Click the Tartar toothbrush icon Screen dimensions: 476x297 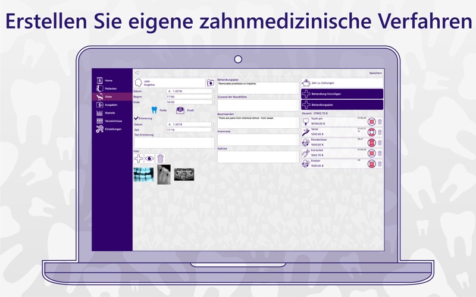pos(306,132)
